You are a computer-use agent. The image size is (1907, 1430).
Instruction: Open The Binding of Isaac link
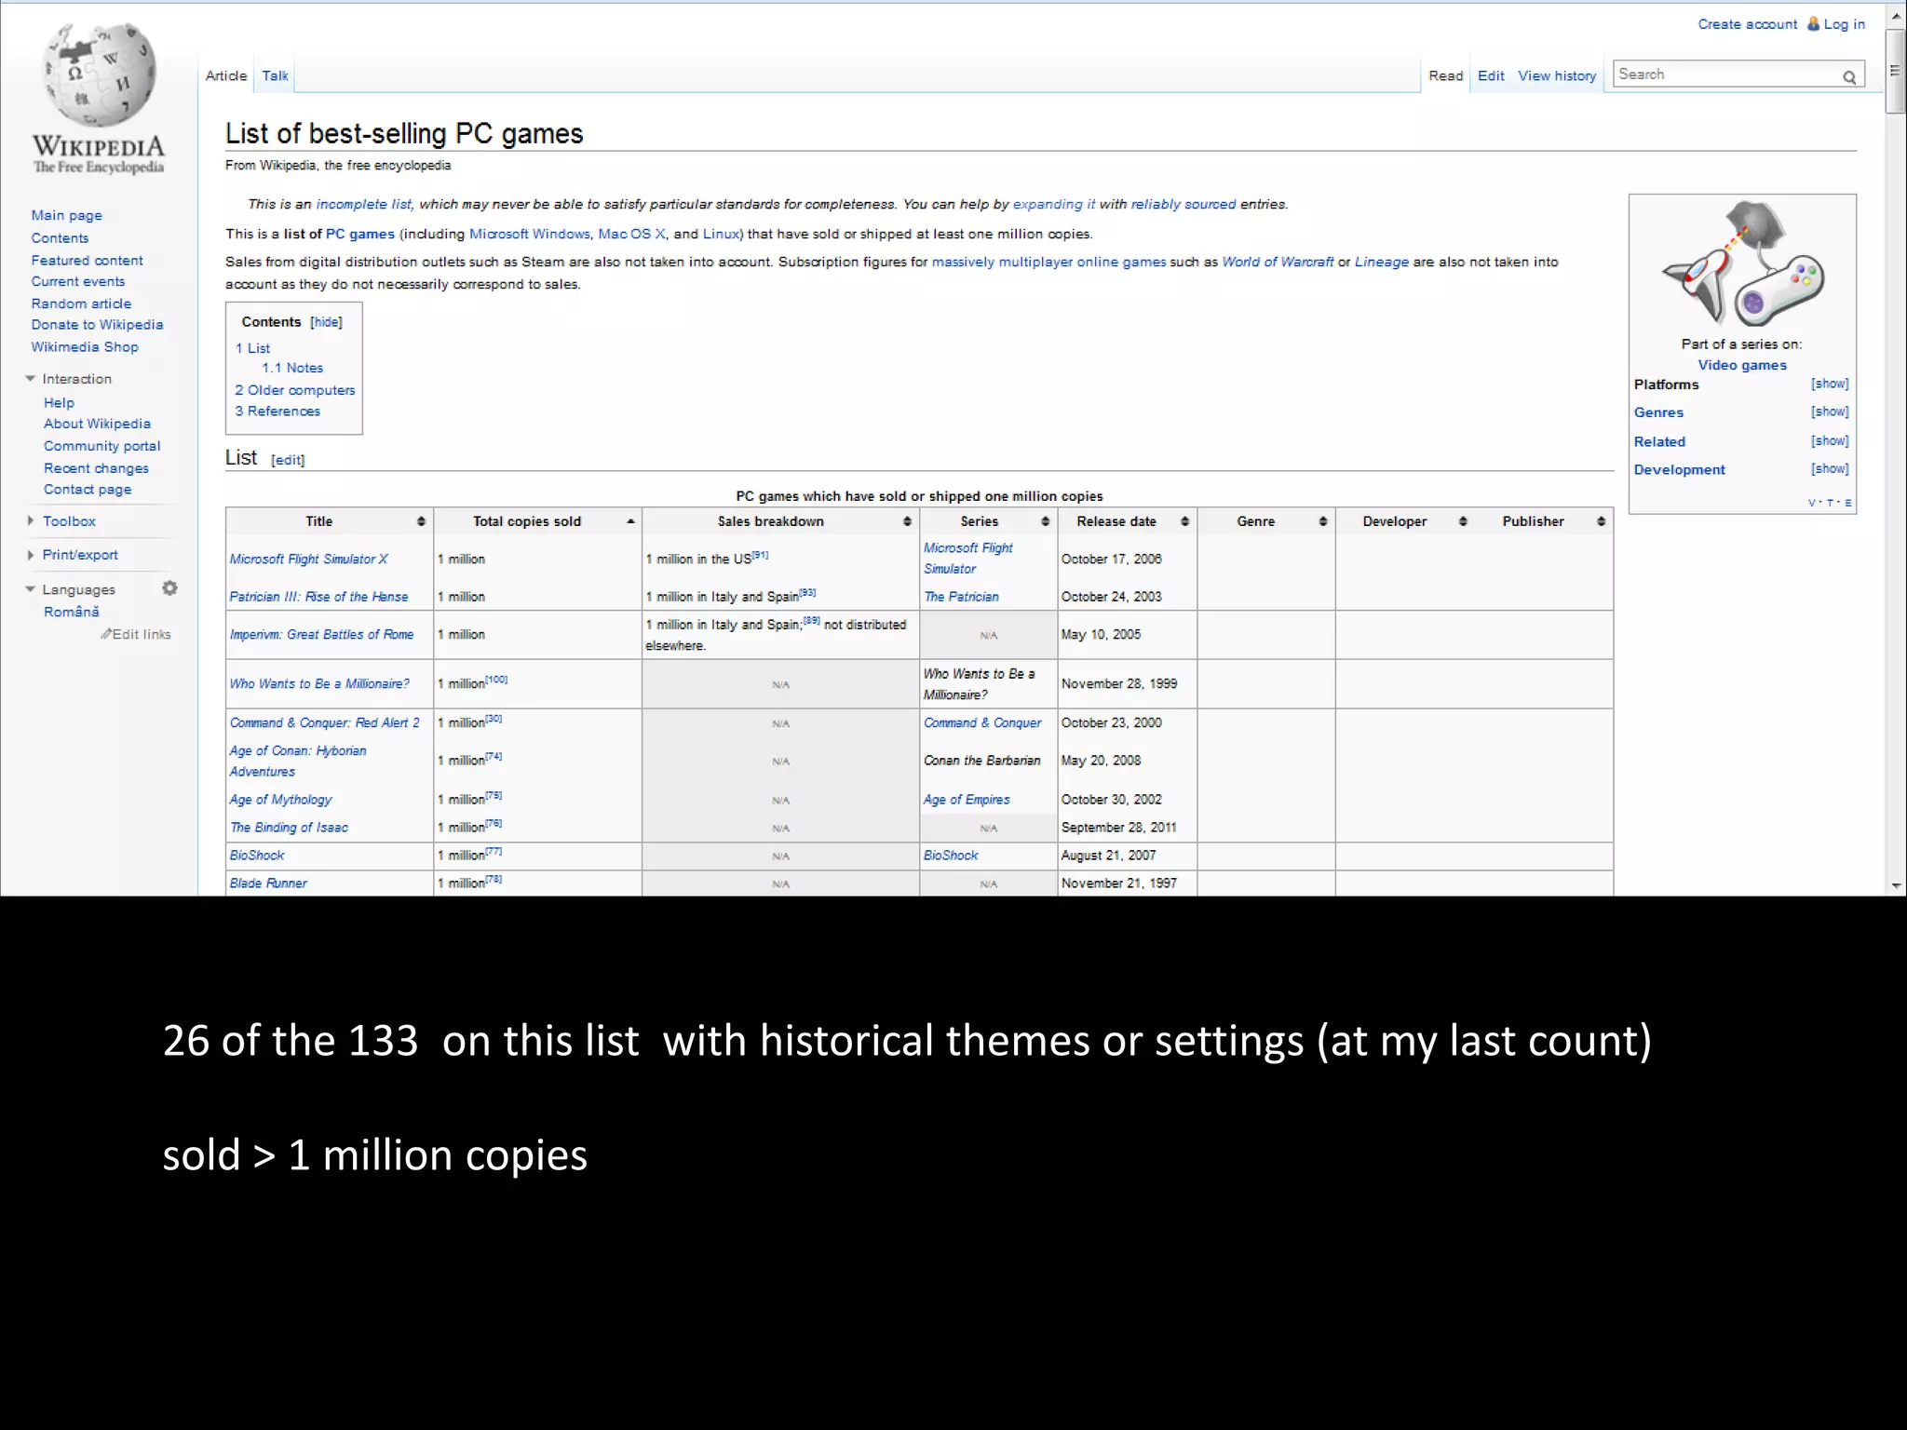289,828
